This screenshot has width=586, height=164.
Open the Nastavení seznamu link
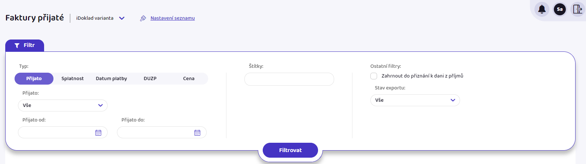[x=173, y=18]
